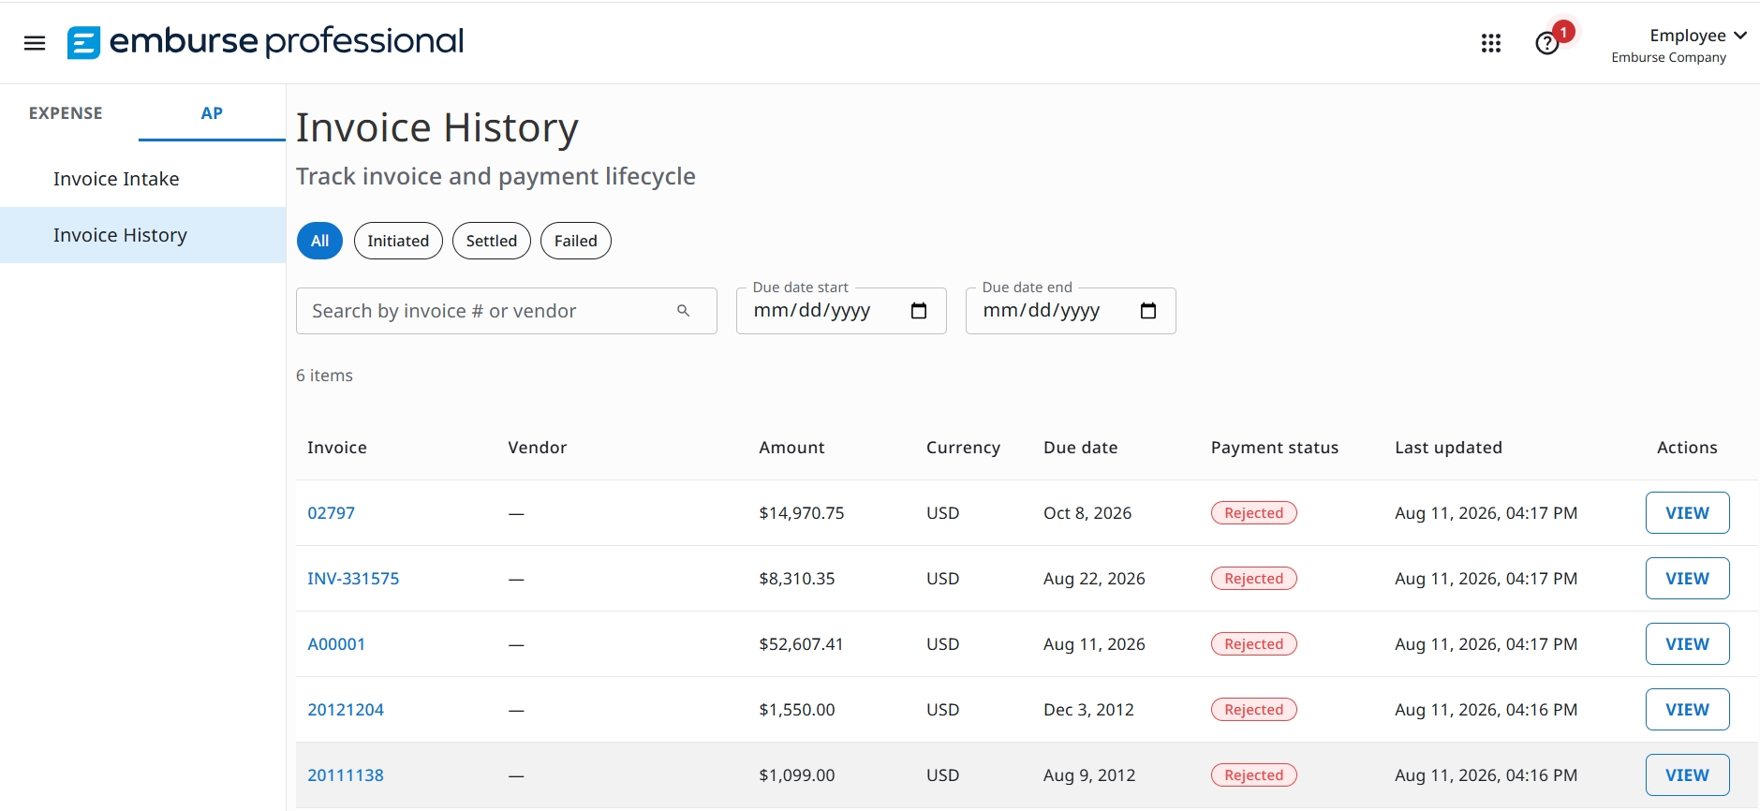View invoice 20111138 details

pos(1687,775)
